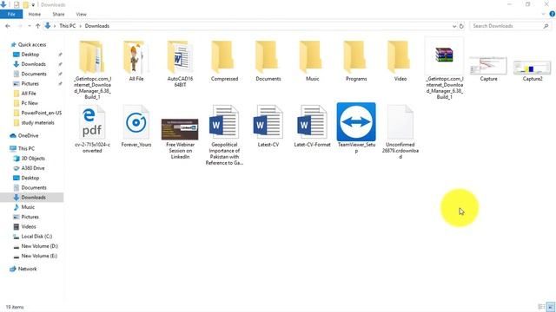This screenshot has width=556, height=312.
Task: Open Videos under This PC
Action: (29, 226)
